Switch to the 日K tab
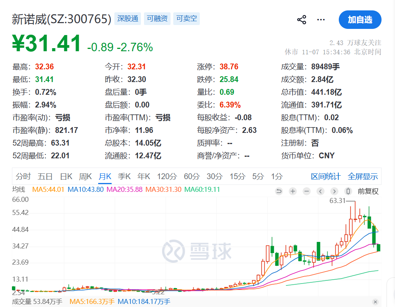This screenshot has height=307, width=395. 66,177
